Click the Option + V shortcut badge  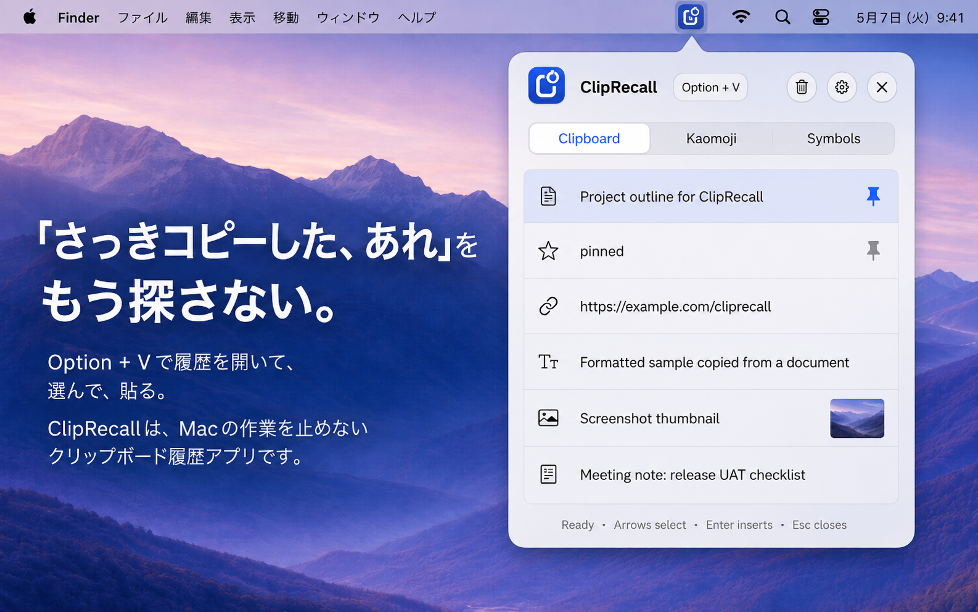coord(710,87)
